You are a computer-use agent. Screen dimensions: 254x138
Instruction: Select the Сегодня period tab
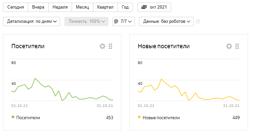(x=16, y=7)
